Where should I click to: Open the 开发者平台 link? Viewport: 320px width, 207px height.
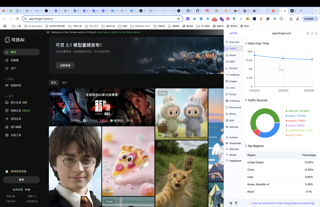tap(32, 201)
